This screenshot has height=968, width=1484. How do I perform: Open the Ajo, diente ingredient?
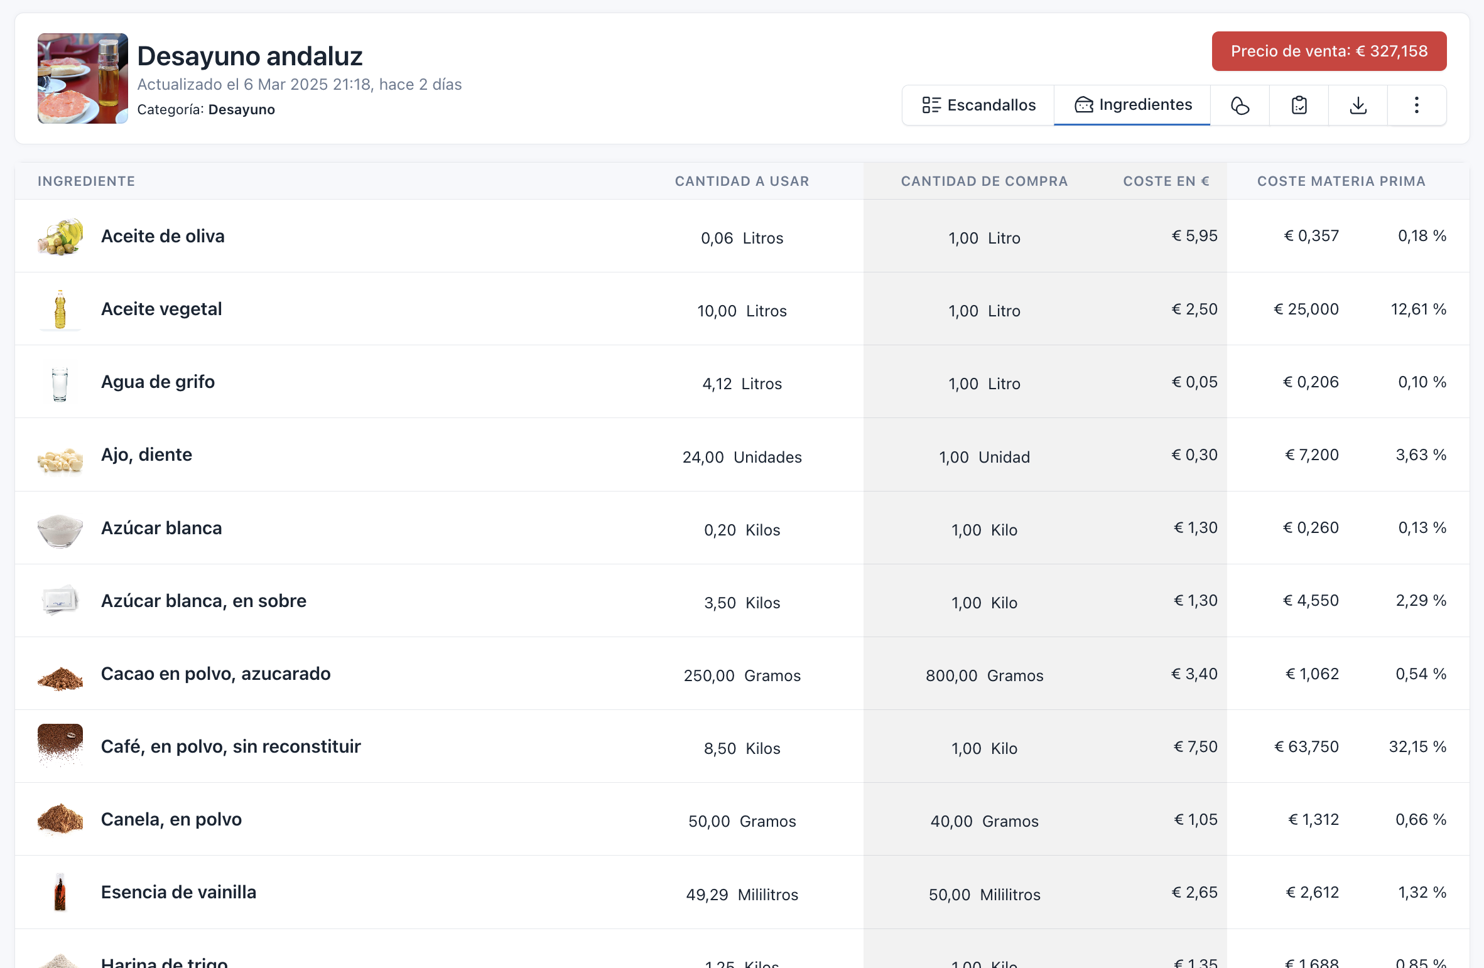click(146, 454)
